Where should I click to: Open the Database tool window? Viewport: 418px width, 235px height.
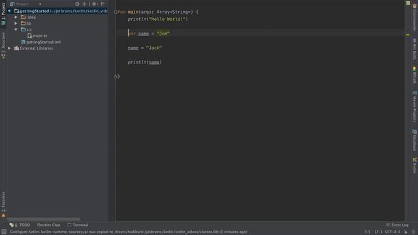(x=415, y=140)
